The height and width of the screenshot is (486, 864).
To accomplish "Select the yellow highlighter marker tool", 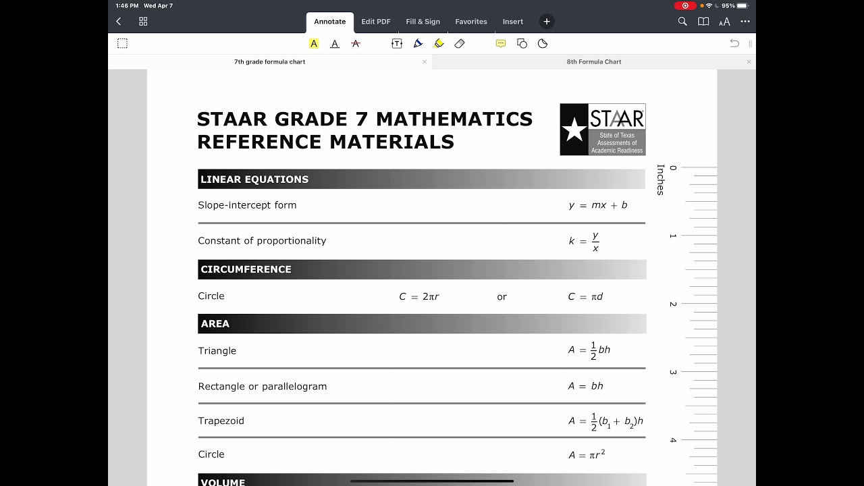I will (x=439, y=43).
